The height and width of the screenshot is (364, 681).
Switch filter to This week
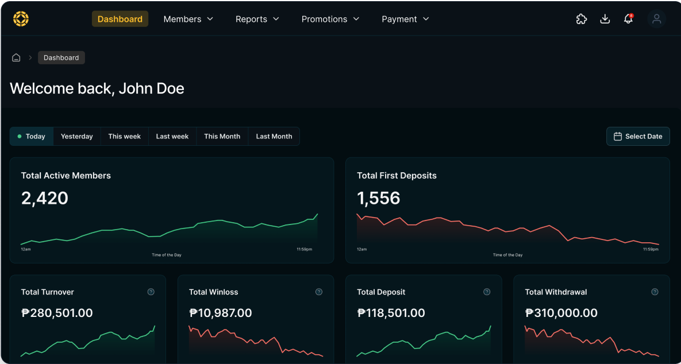tap(124, 136)
